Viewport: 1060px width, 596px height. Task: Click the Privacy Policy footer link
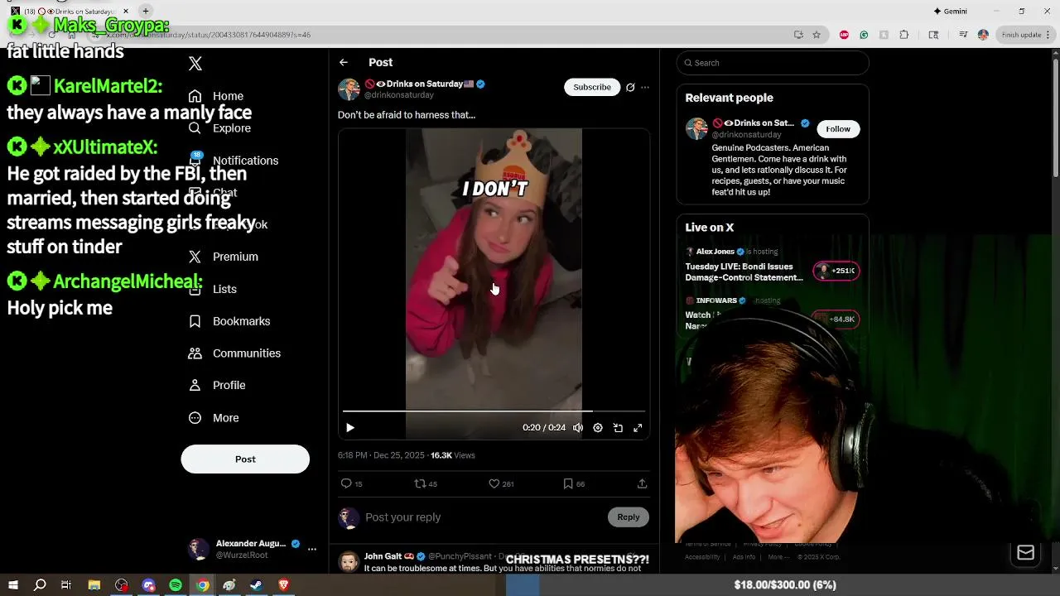(762, 544)
